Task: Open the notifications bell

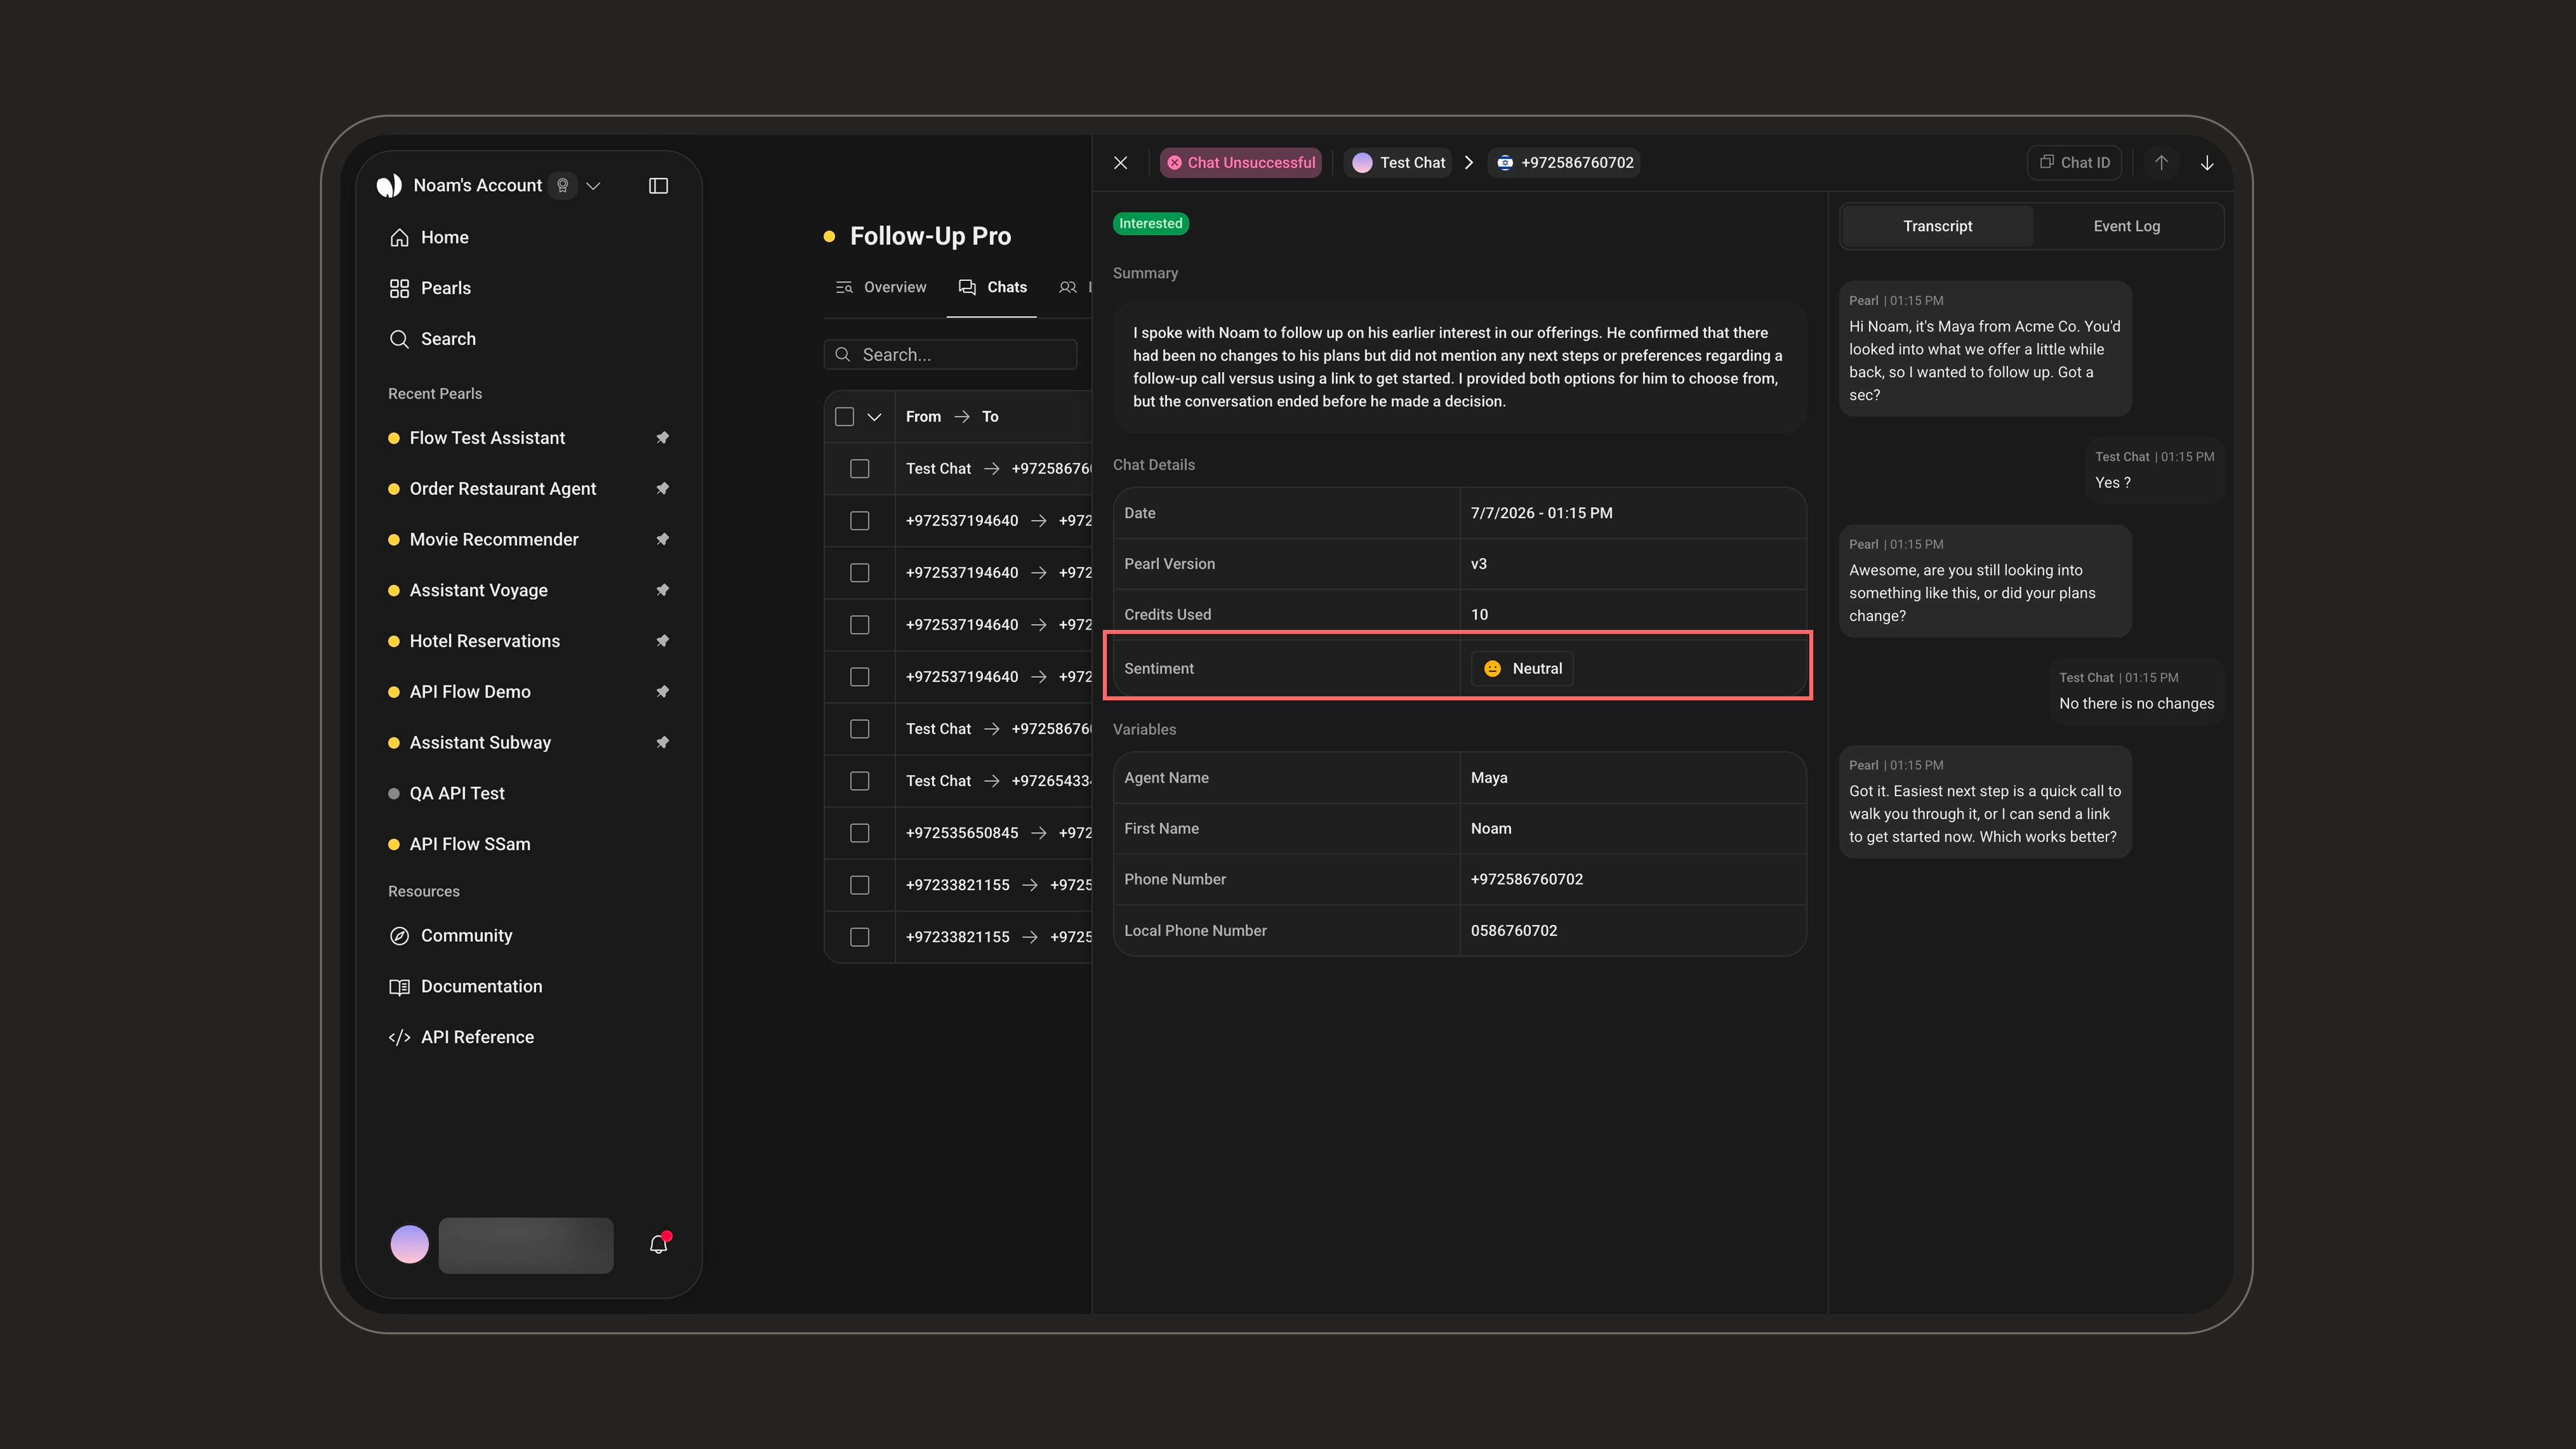Action: click(x=658, y=1245)
